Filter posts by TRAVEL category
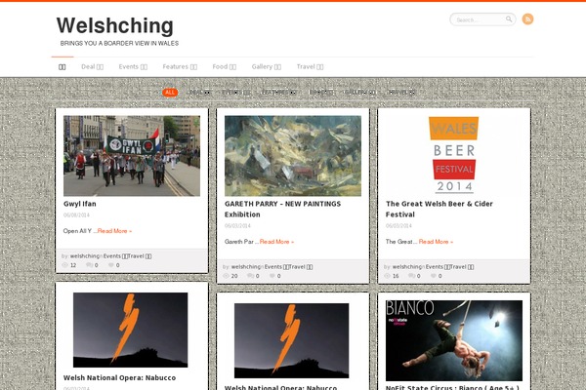This screenshot has height=390, width=586. point(401,93)
